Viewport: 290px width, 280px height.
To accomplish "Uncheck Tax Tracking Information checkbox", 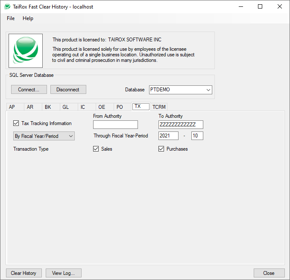I will (x=16, y=123).
